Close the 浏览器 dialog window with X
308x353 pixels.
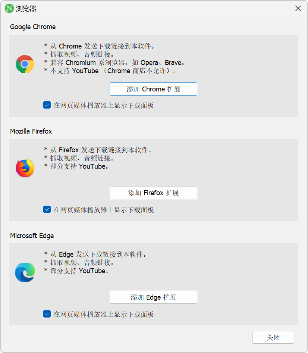tap(298, 9)
